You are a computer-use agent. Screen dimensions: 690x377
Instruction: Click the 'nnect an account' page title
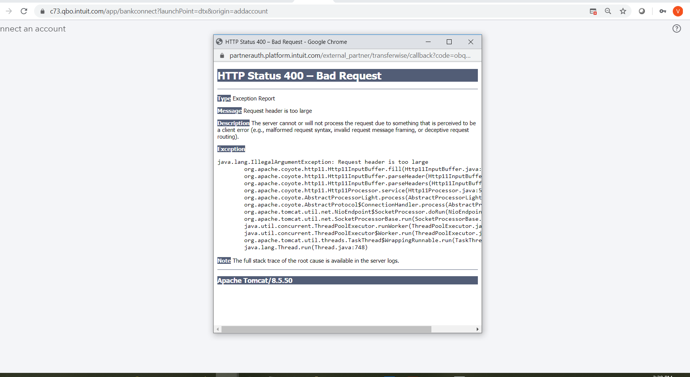33,29
